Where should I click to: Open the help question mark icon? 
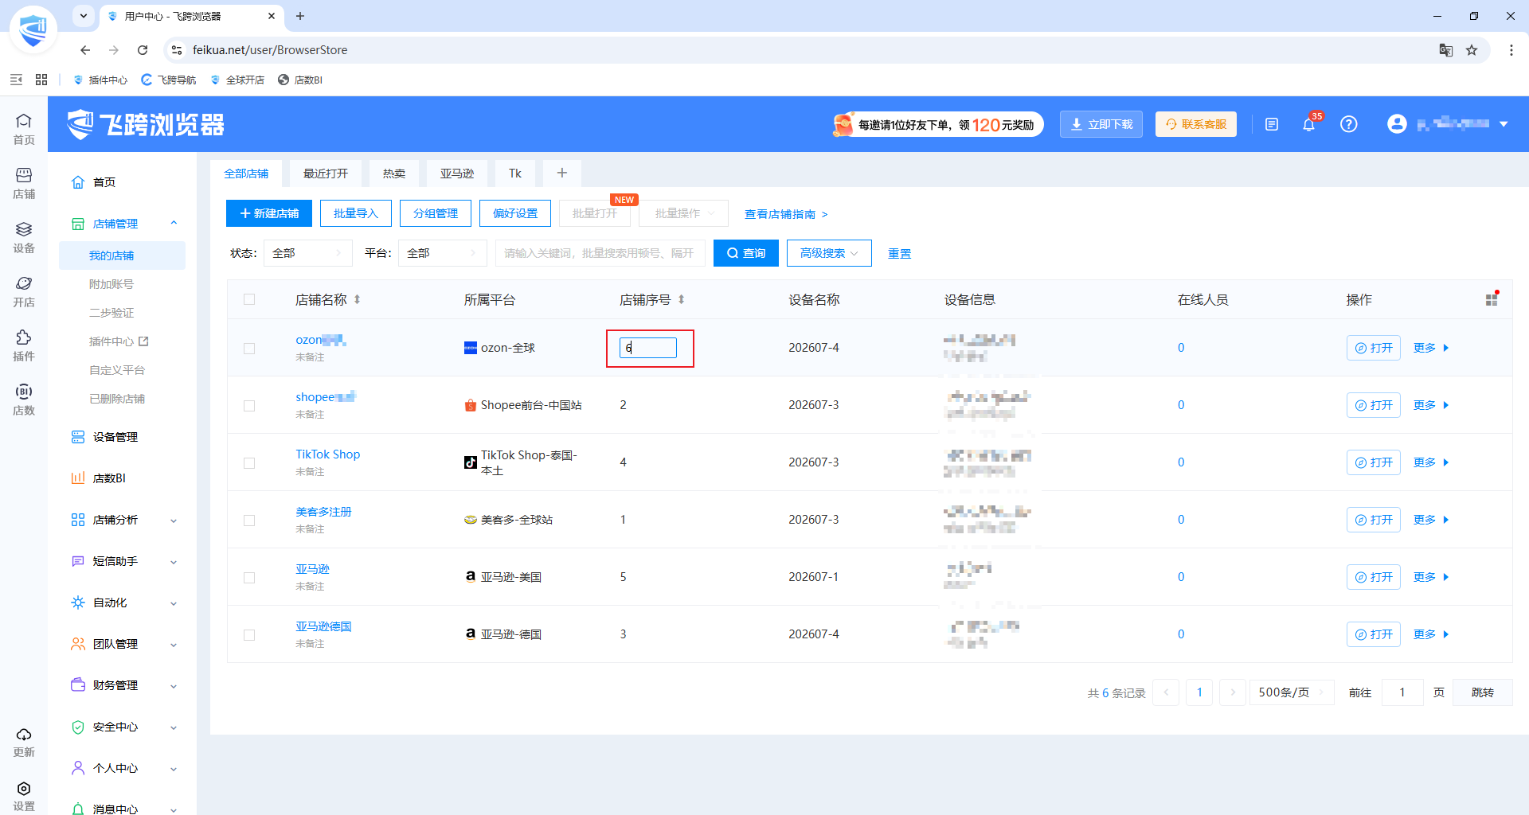pos(1348,124)
